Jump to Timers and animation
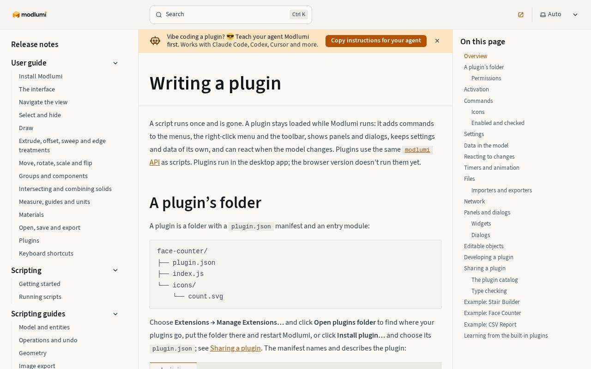 click(x=492, y=168)
